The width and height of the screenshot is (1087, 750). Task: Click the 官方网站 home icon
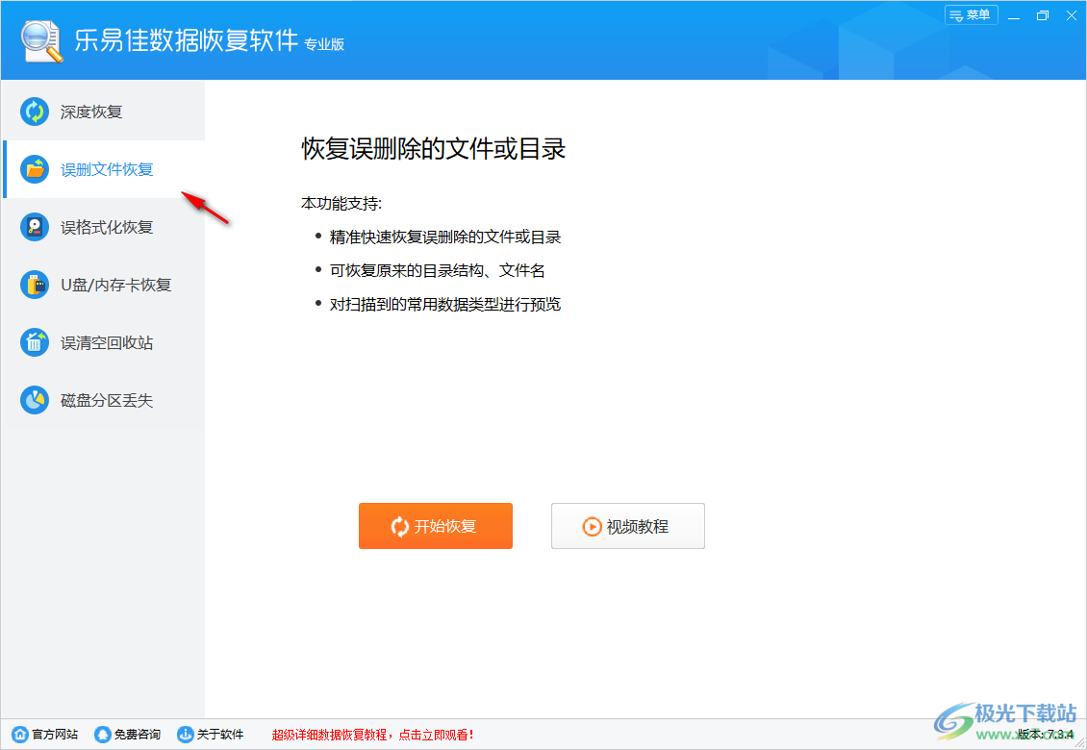20,734
